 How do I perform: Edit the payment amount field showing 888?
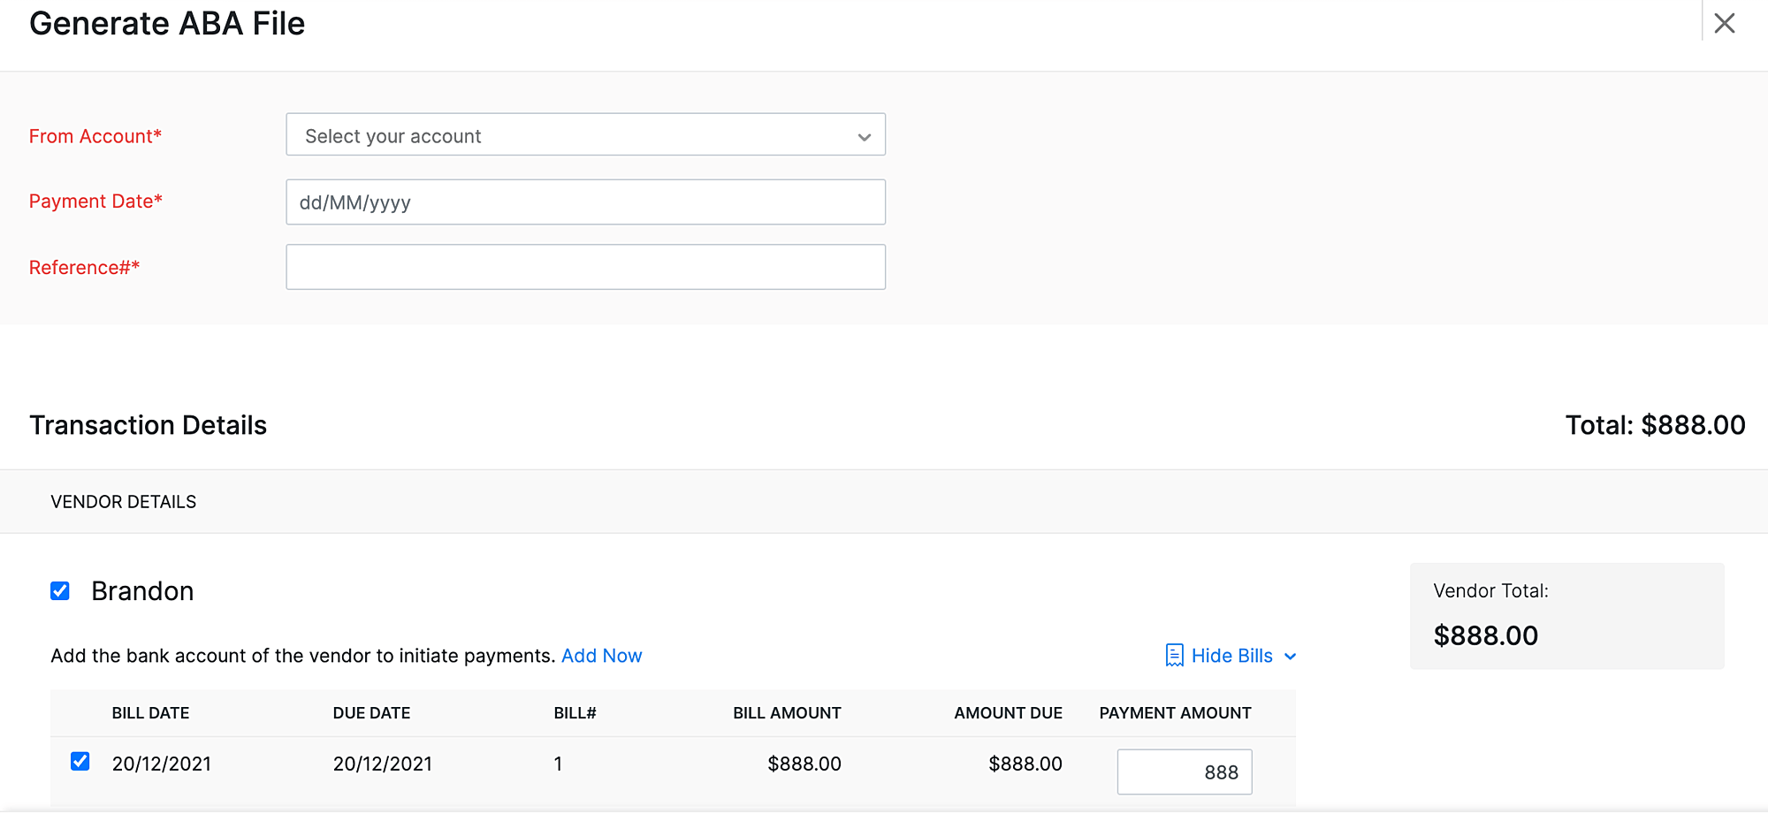pyautogui.click(x=1184, y=772)
